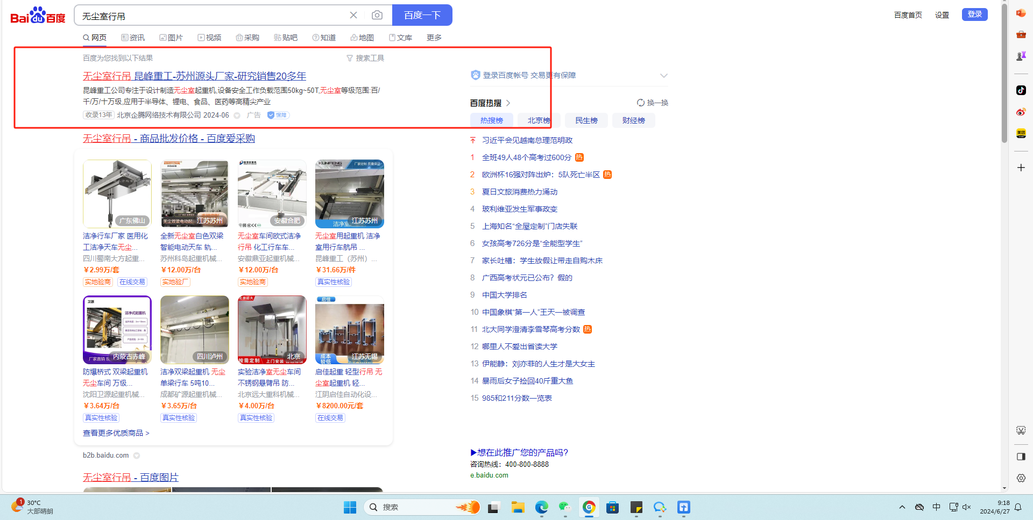Open File Explorer from taskbar
The image size is (1033, 520).
518,507
